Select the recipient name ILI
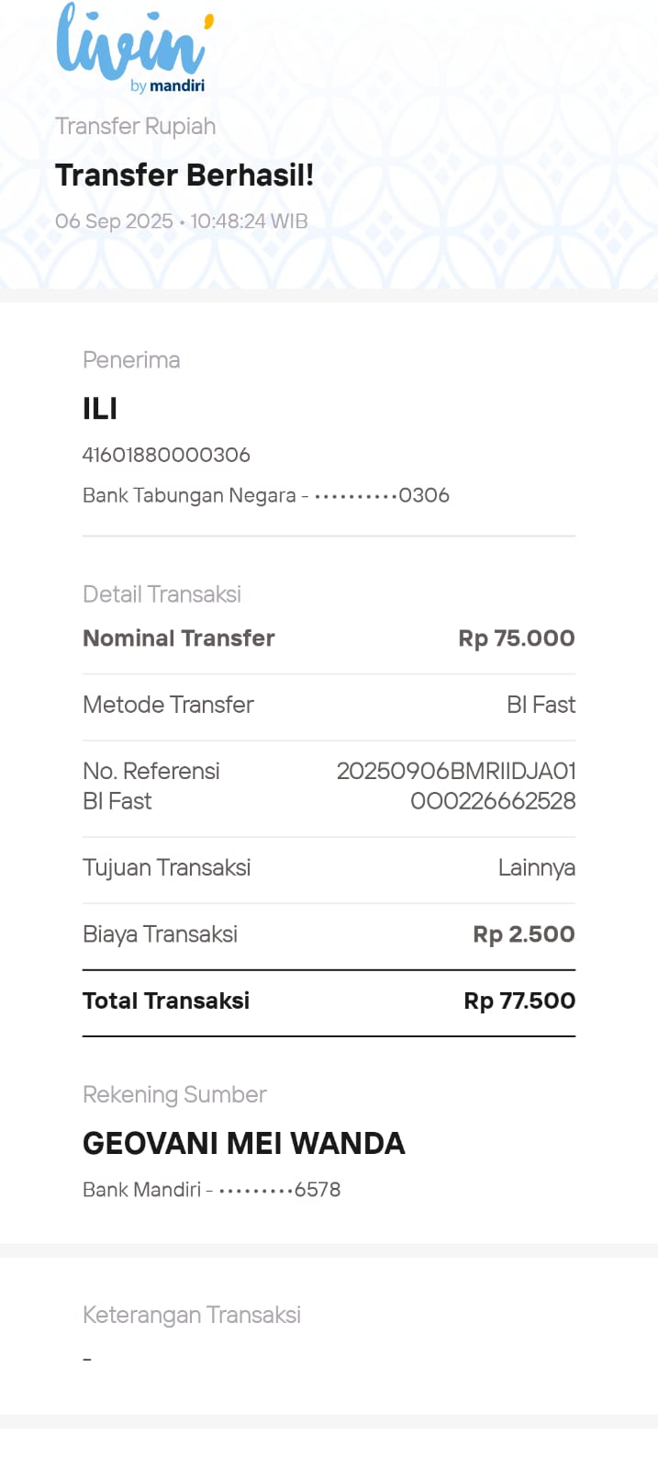658x1470 pixels. pyautogui.click(x=100, y=409)
